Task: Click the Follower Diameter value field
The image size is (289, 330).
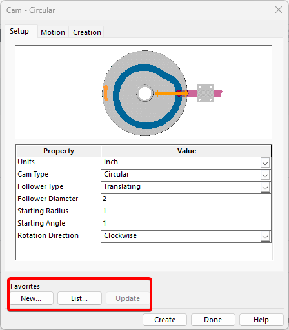Action: (x=186, y=200)
